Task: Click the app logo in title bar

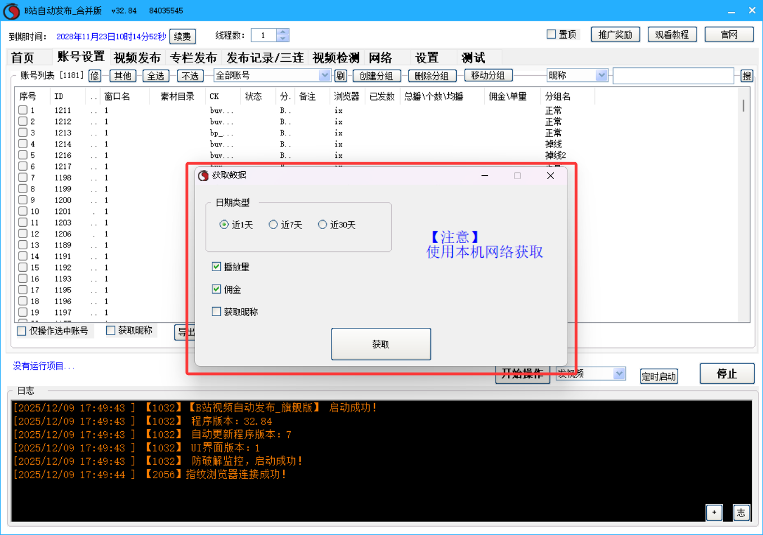Action: coord(11,11)
